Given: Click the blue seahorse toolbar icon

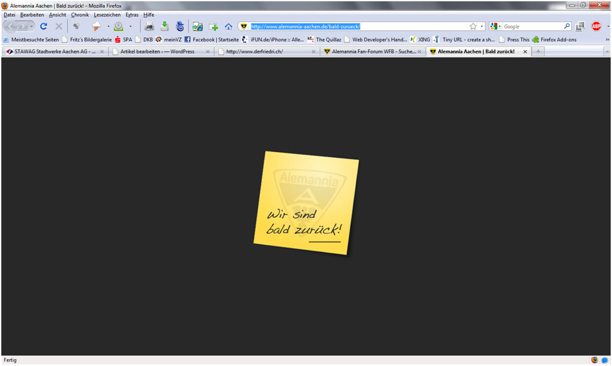Looking at the screenshot, I should [x=180, y=26].
